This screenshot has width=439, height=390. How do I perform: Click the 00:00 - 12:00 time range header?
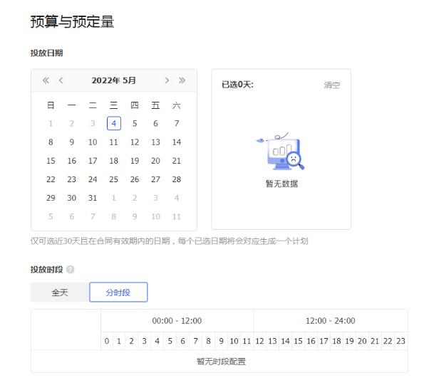[177, 321]
